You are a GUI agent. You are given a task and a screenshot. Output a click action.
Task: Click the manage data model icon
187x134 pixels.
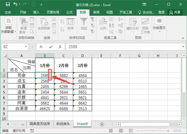[x=120, y=32]
